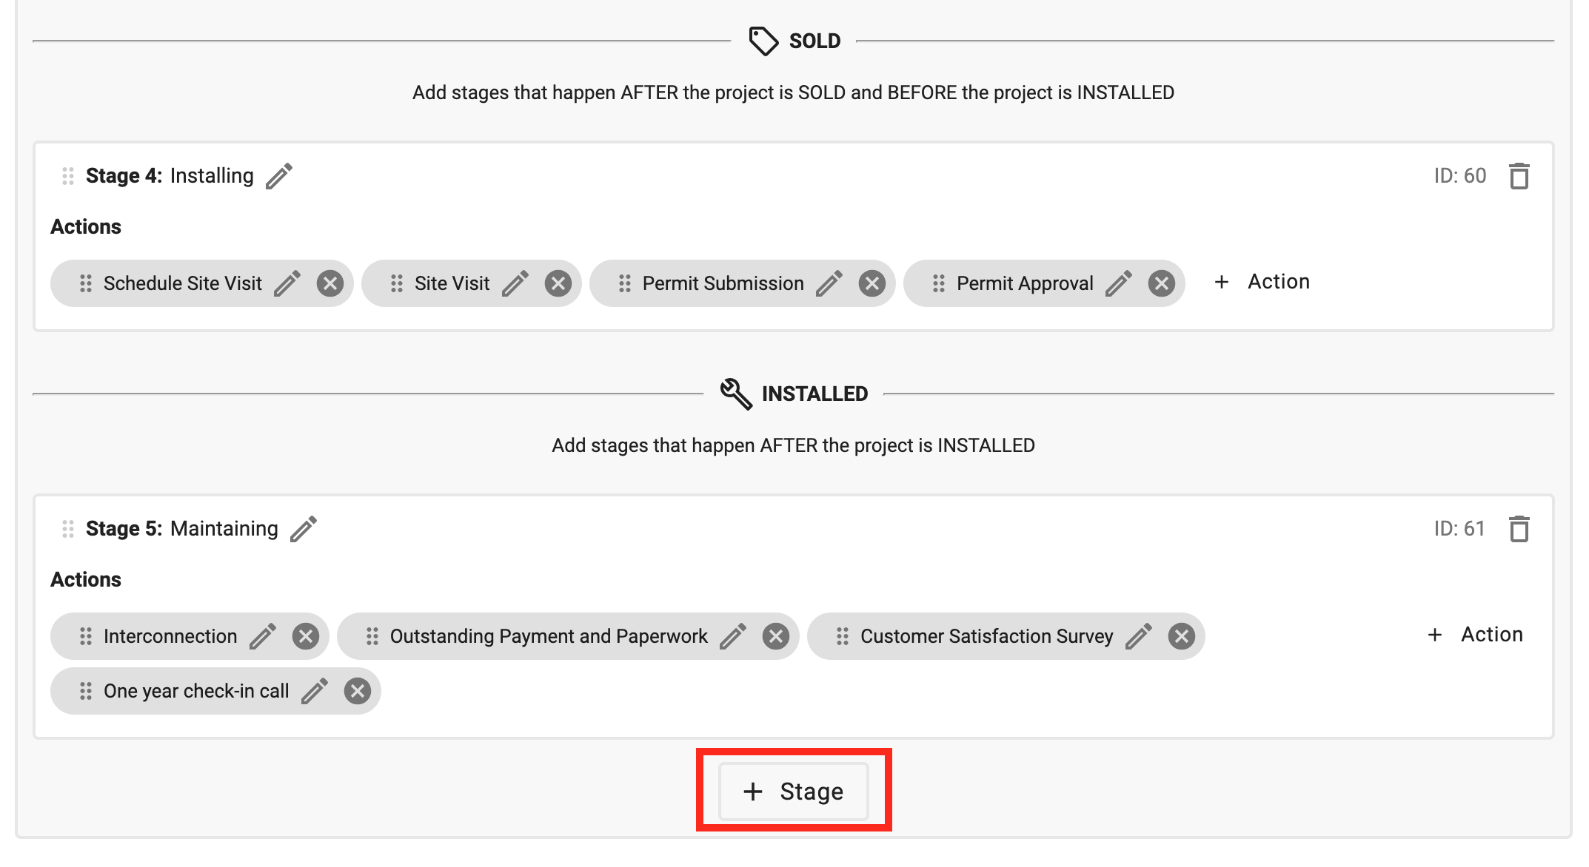Edit the Stage 4 Installing name

coord(279,176)
